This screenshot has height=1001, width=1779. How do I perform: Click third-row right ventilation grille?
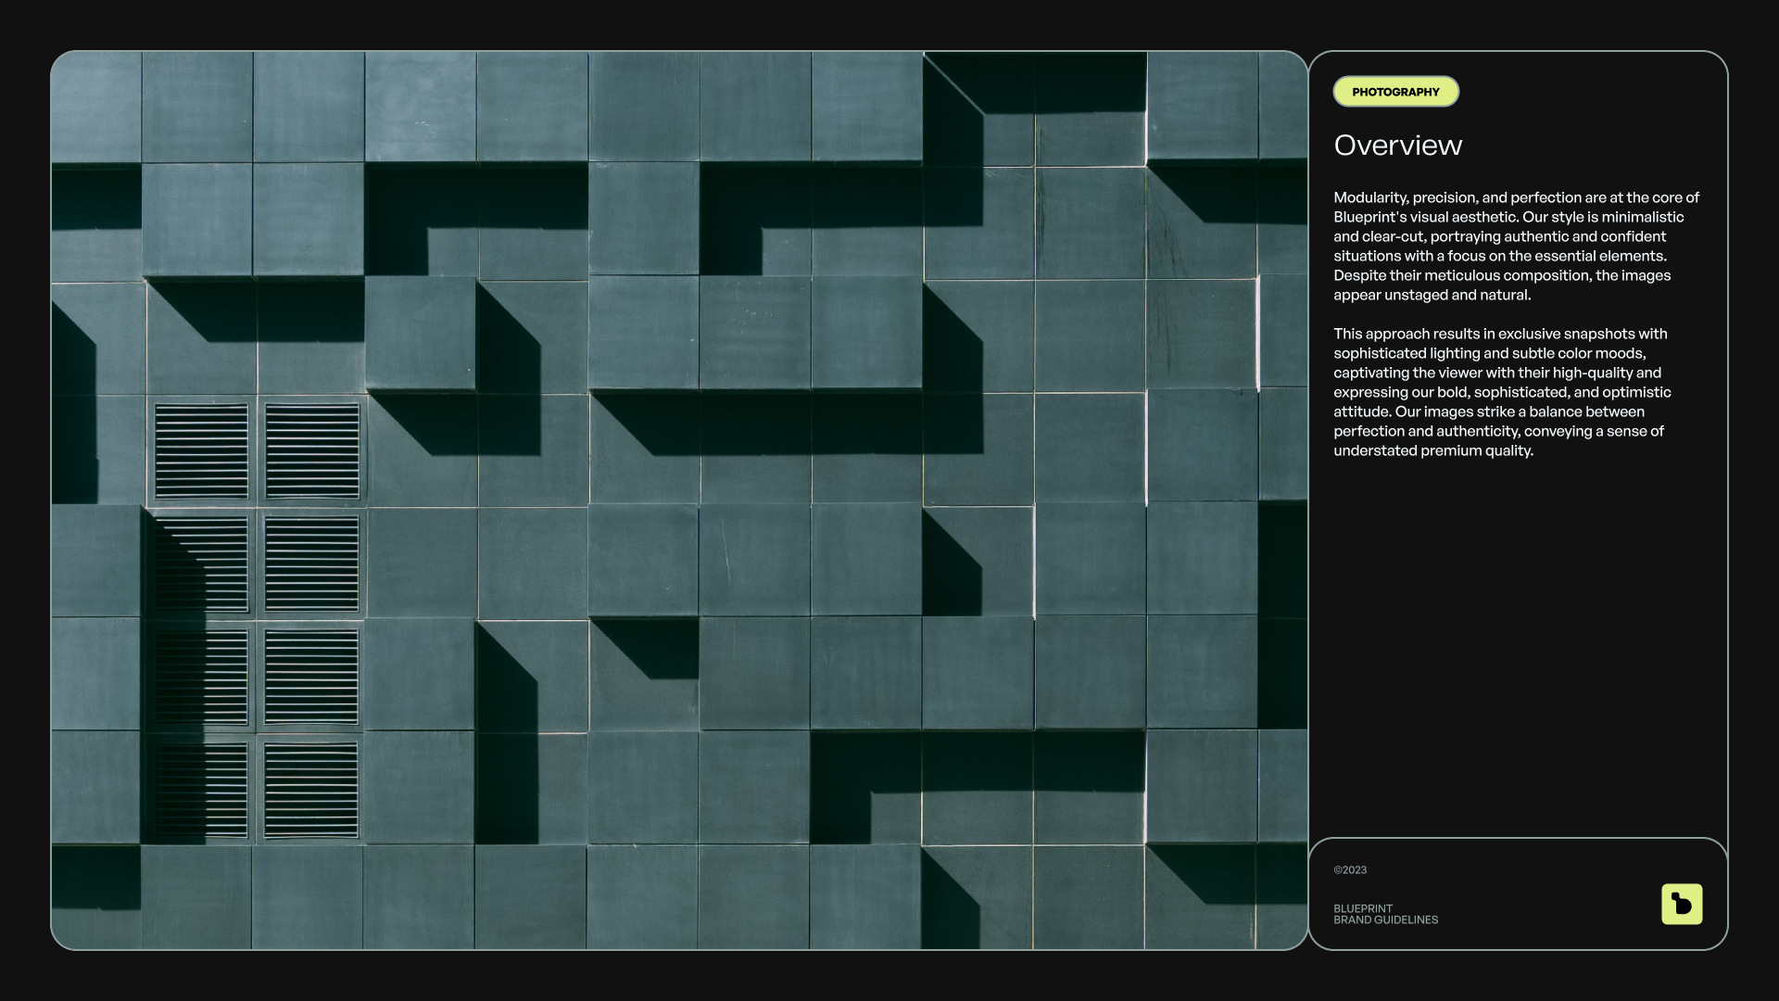tap(311, 677)
